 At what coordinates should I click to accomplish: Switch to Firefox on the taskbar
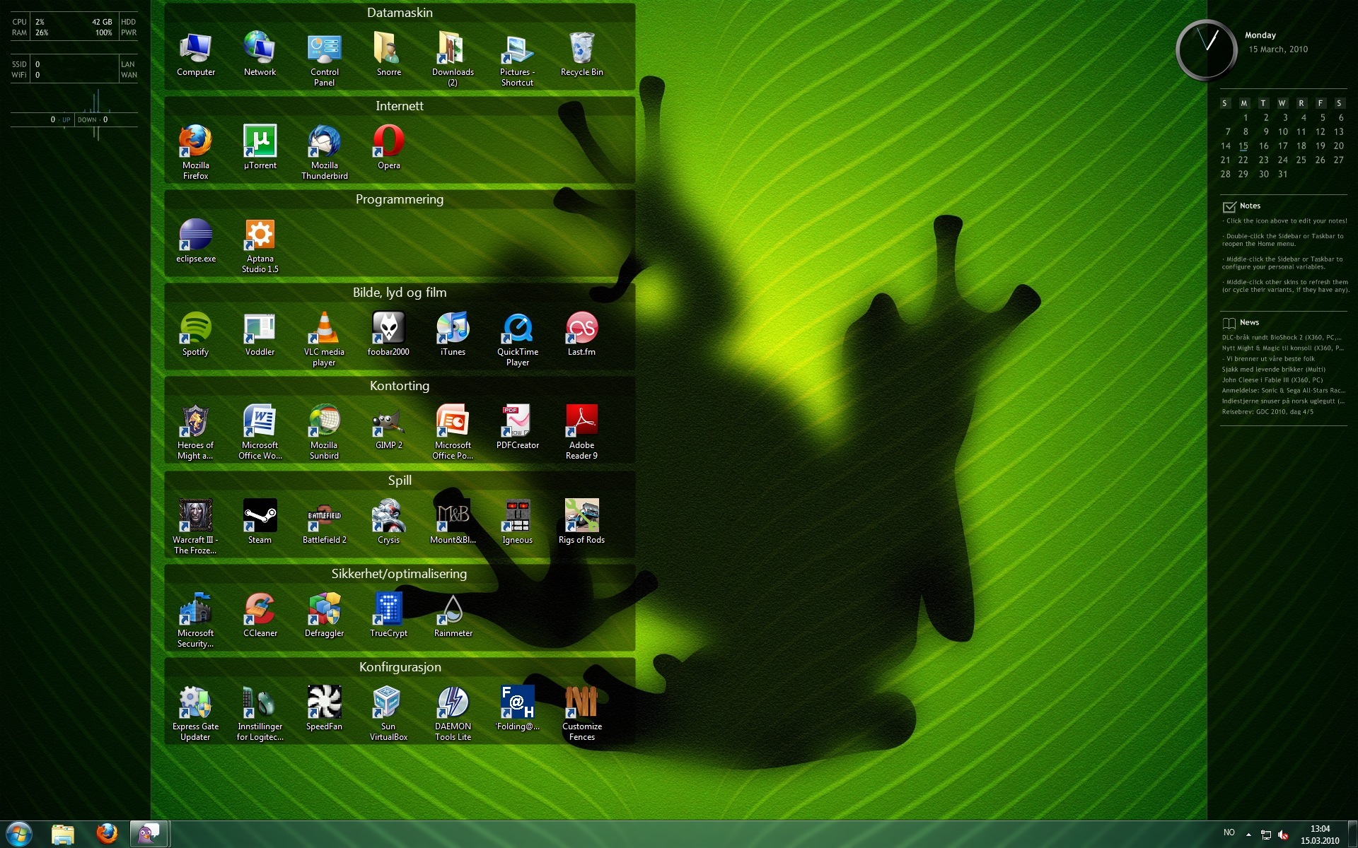107,835
